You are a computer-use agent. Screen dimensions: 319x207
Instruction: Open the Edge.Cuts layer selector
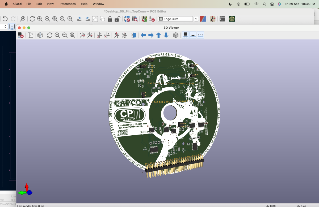[176, 19]
